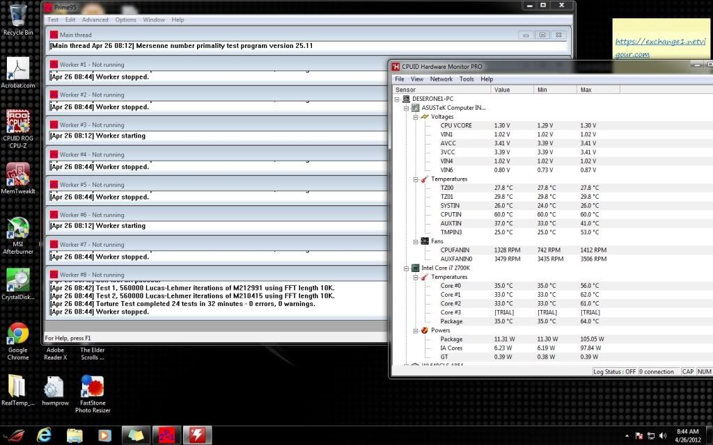The image size is (713, 445).
Task: Select the MSI Afterburner desktop icon
Action: (x=18, y=235)
